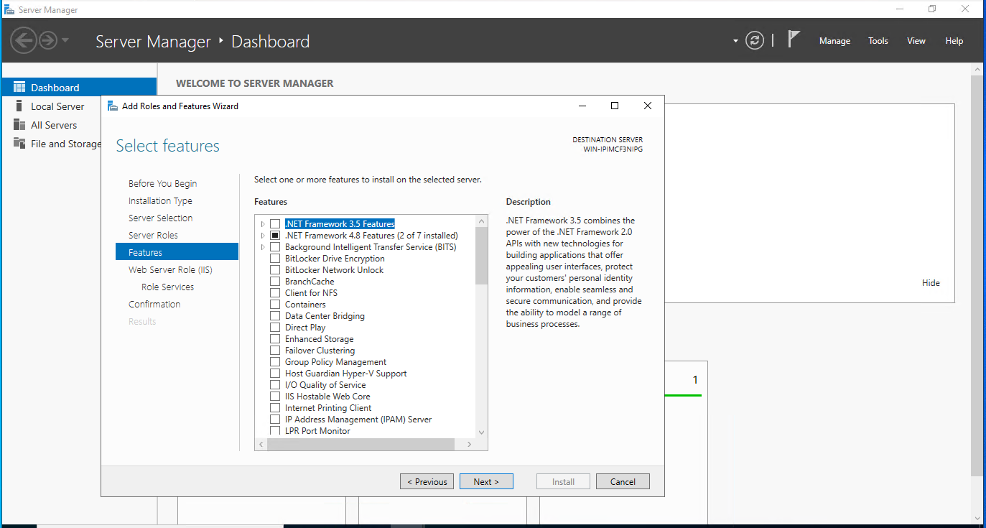Click scroll down arrow of features list
This screenshot has width=986, height=528.
pyautogui.click(x=481, y=432)
